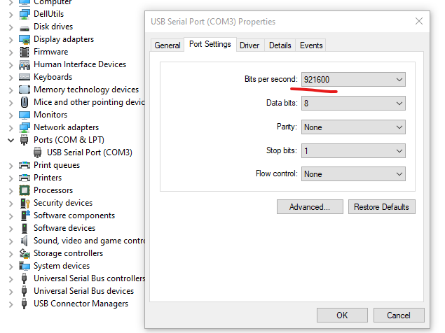445x333 pixels.
Task: Click the Processors category icon
Action: point(25,190)
